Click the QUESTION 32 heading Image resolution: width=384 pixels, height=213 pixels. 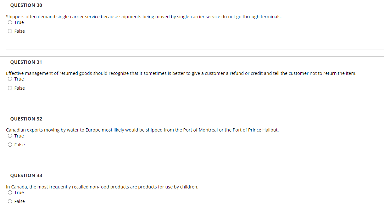pyautogui.click(x=26, y=119)
